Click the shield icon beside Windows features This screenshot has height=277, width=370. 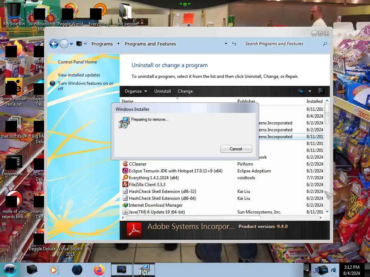[x=52, y=83]
